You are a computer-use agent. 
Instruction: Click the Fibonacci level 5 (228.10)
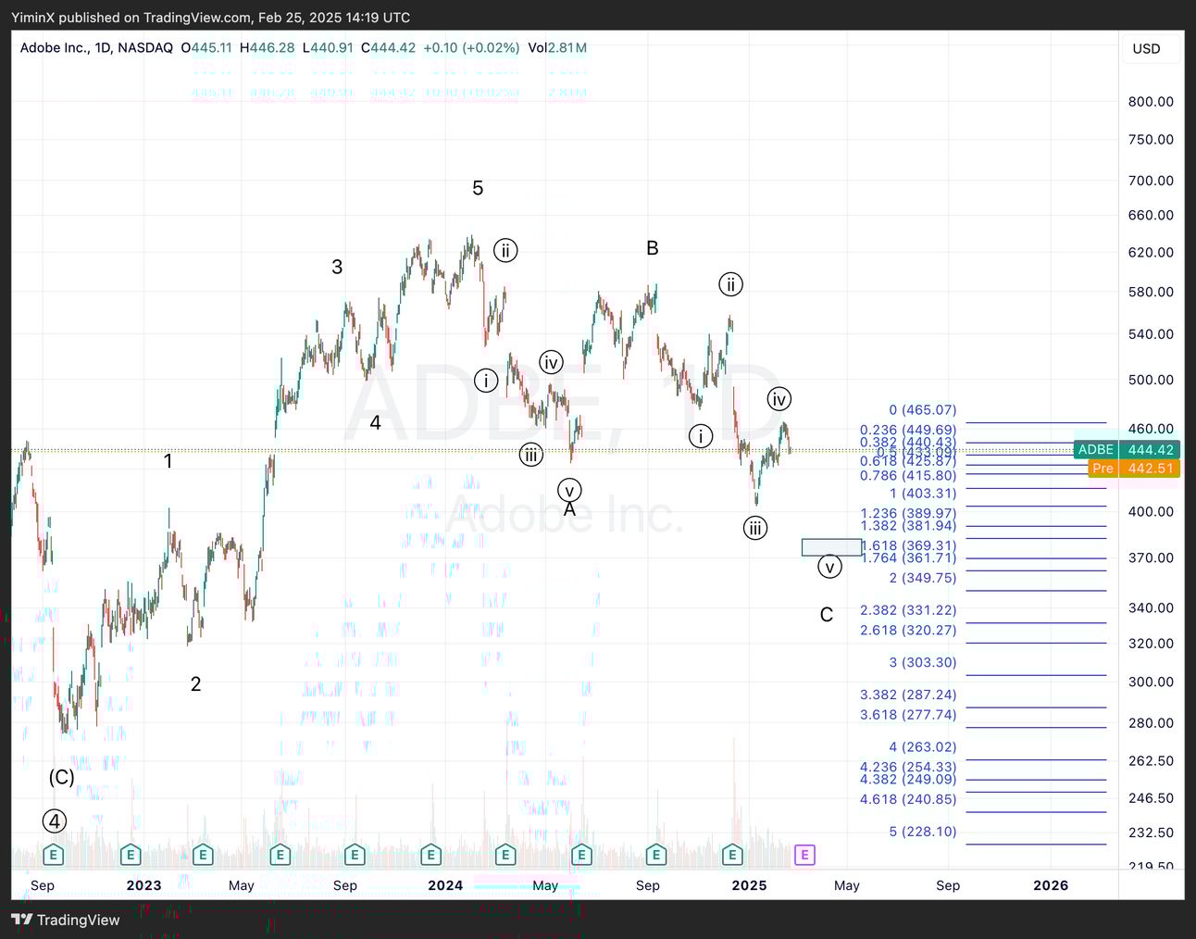923,832
